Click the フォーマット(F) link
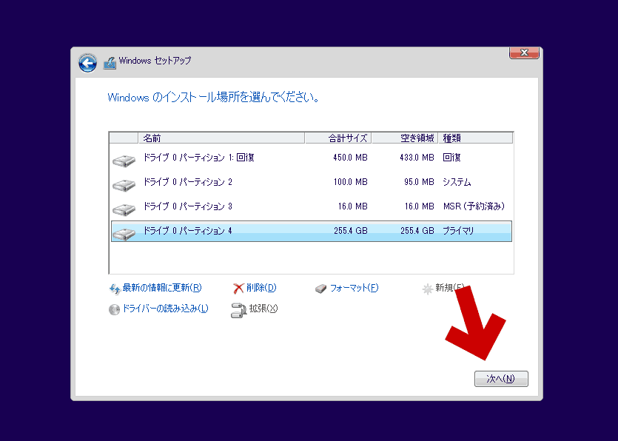The height and width of the screenshot is (441, 618). tap(354, 288)
